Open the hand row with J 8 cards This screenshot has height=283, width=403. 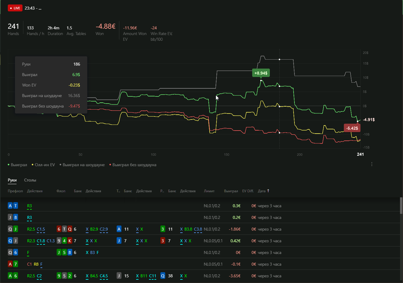point(204,217)
